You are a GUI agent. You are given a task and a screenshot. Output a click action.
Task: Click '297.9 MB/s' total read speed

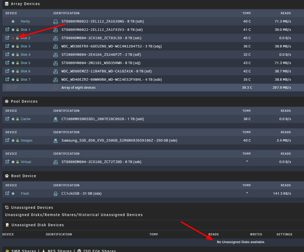point(282,87)
